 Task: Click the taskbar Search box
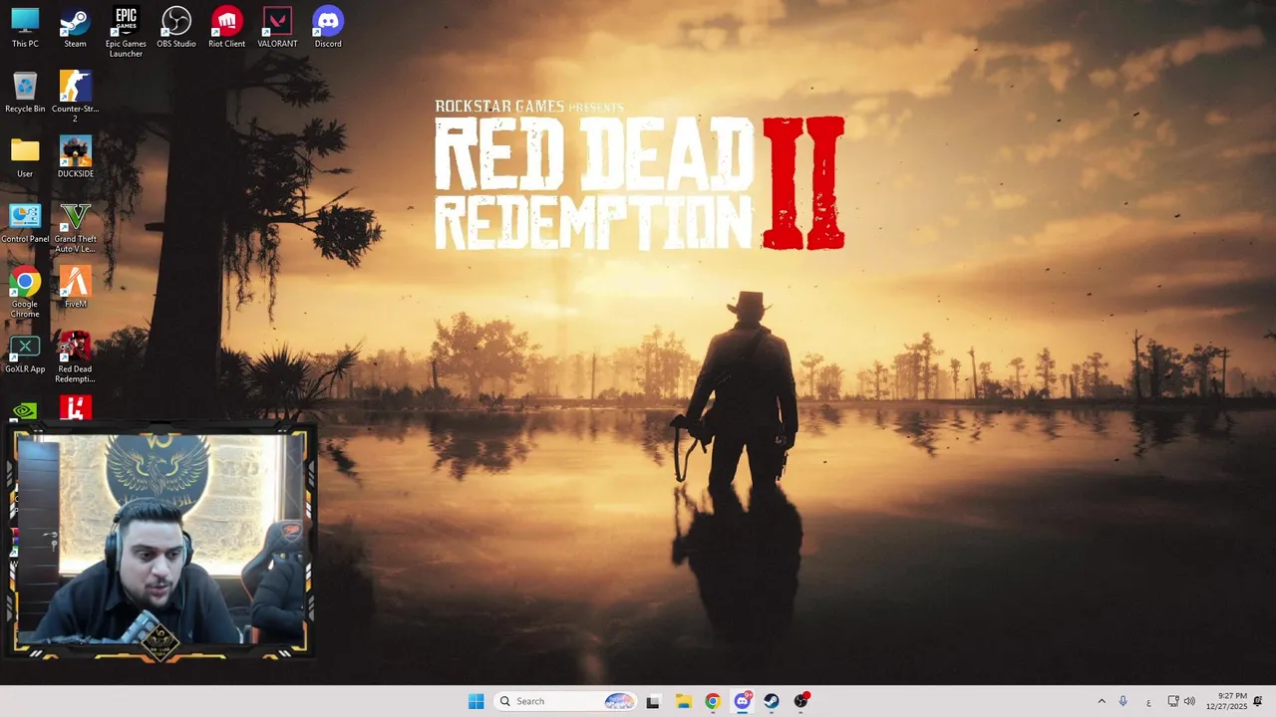[x=565, y=701]
